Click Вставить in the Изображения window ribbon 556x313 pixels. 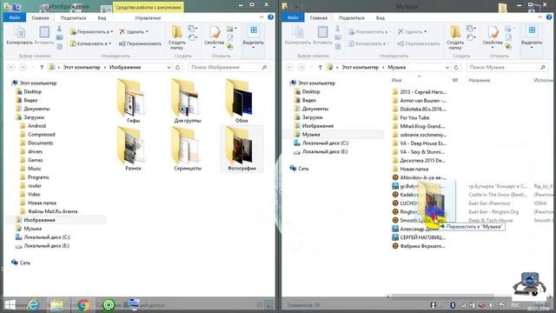(x=44, y=36)
